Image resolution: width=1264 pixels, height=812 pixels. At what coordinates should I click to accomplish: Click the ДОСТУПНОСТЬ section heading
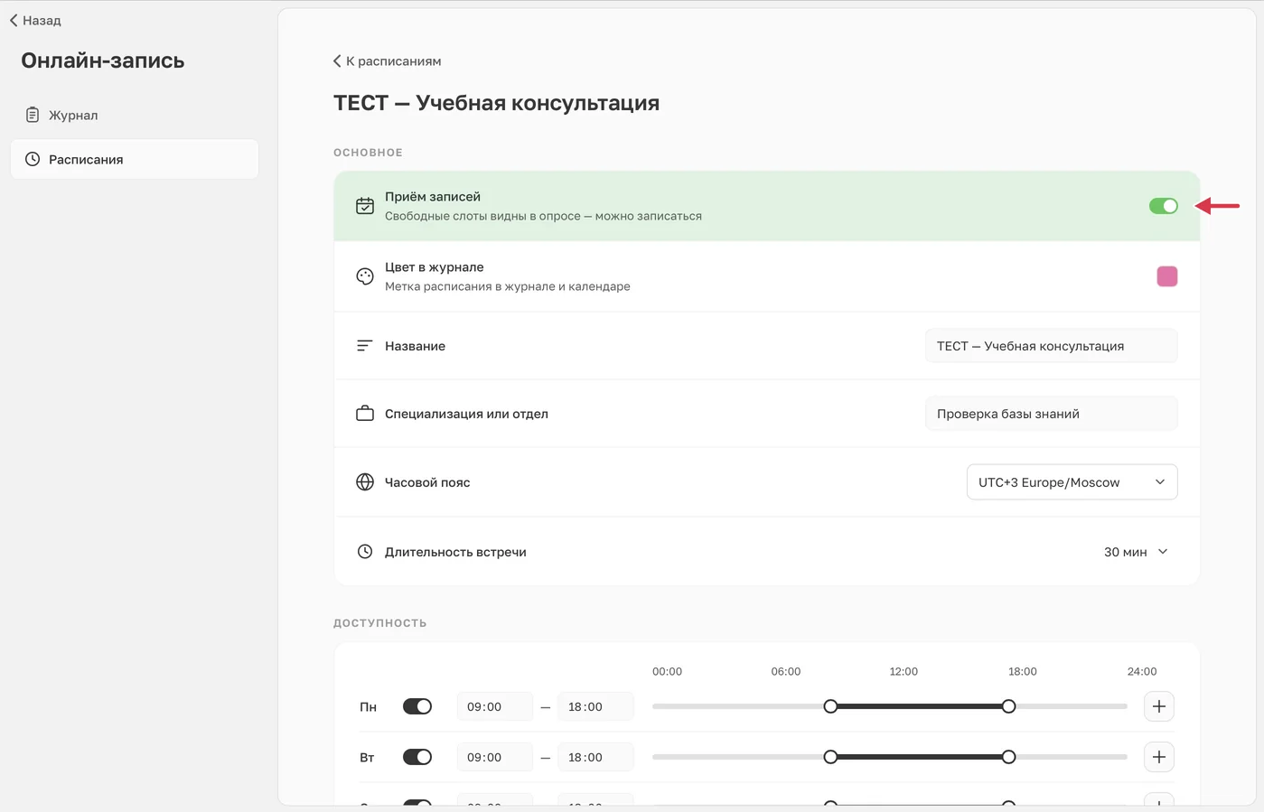[x=379, y=623]
